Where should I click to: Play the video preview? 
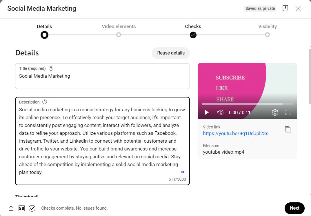click(207, 112)
